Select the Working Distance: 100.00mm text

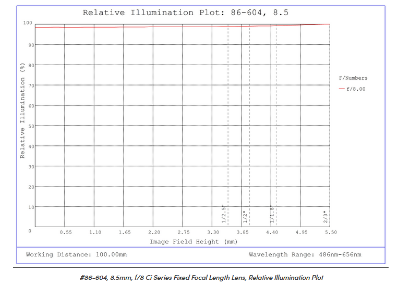tap(76, 255)
